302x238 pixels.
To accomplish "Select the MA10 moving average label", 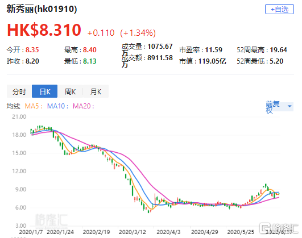I will tap(57, 106).
